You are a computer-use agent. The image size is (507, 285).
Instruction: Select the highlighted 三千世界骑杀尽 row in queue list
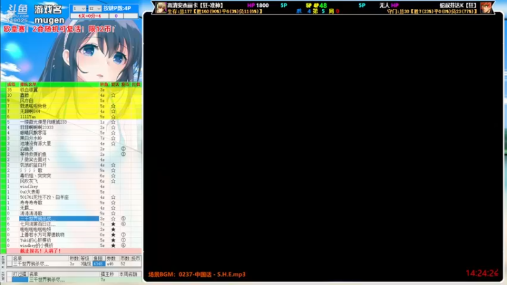coord(74,218)
